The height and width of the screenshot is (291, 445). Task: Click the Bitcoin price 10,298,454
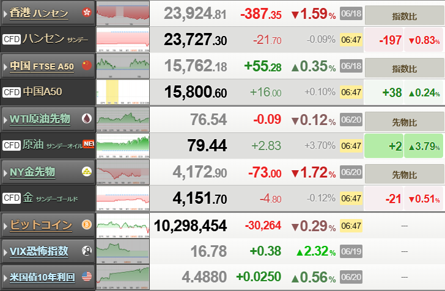[190, 226]
